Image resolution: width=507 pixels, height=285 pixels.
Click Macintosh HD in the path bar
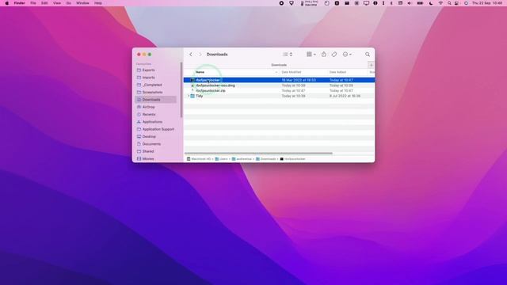coord(199,159)
